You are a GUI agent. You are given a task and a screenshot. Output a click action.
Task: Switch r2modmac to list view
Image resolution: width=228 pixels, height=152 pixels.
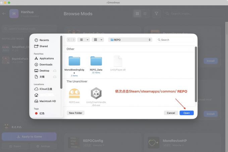(145, 14)
